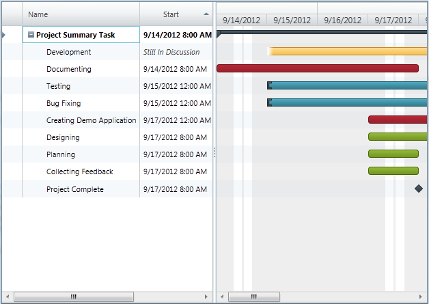Click Bug Fixing start date cell
Screen dimensions: 429x304
click(x=176, y=103)
